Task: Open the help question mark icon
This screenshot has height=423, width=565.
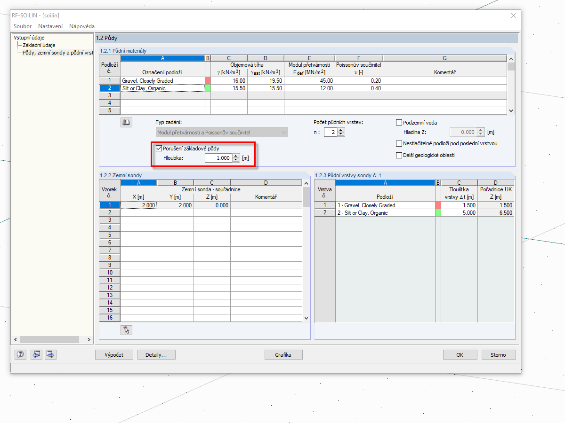Action: click(20, 354)
